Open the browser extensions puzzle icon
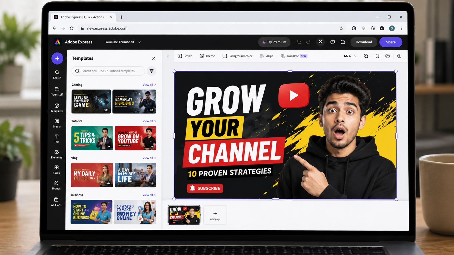This screenshot has width=454, height=255. click(373, 28)
